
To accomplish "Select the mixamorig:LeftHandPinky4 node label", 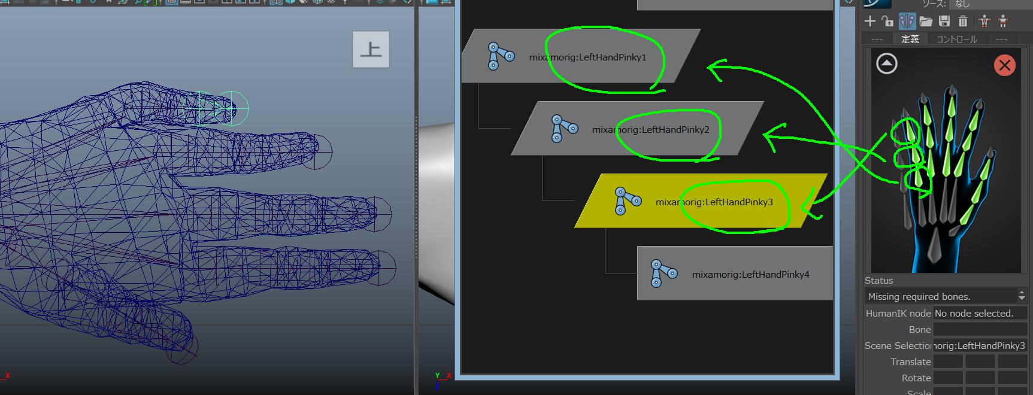I will [750, 275].
